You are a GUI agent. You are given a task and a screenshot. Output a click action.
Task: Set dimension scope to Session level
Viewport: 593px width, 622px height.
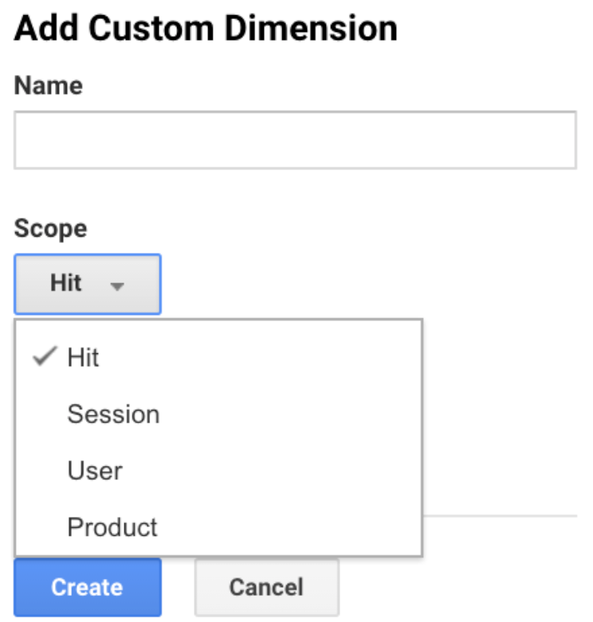[113, 414]
